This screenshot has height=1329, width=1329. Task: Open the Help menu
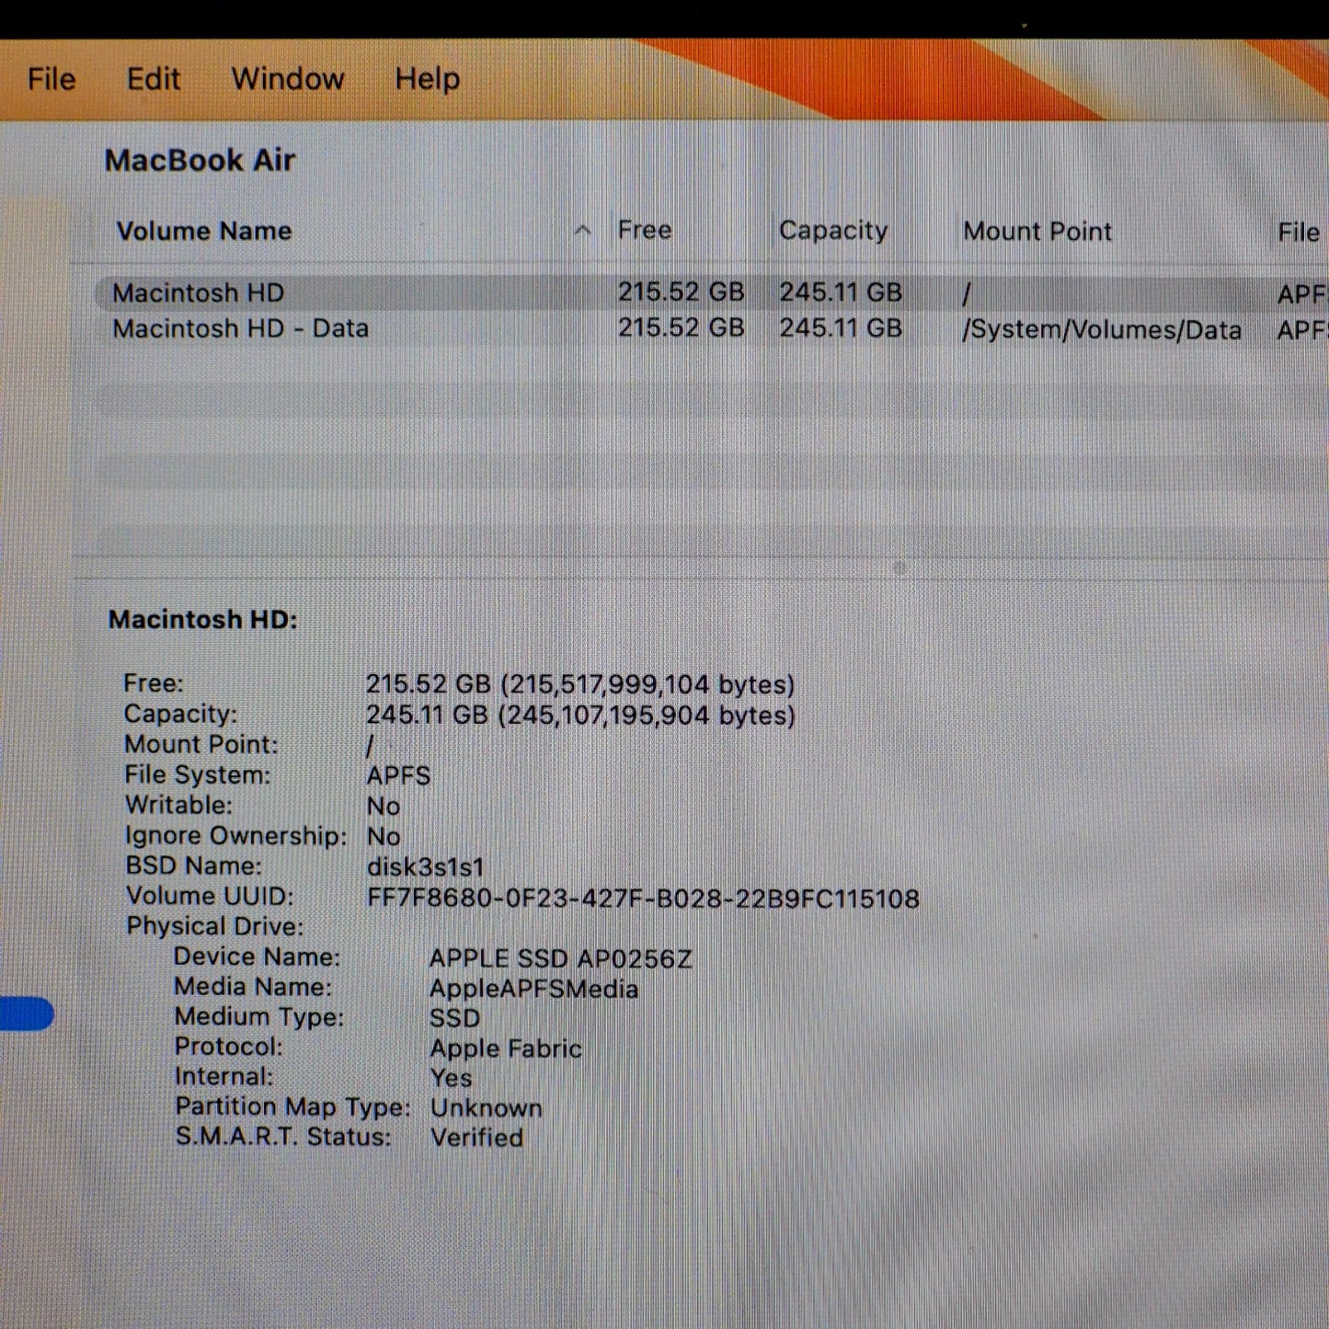(x=427, y=79)
